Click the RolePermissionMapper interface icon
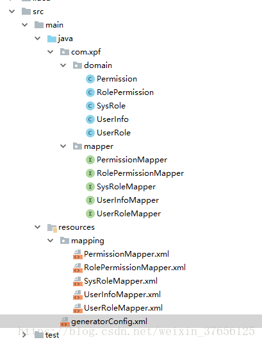Image resolution: width=262 pixels, height=344 pixels. pyautogui.click(x=90, y=173)
